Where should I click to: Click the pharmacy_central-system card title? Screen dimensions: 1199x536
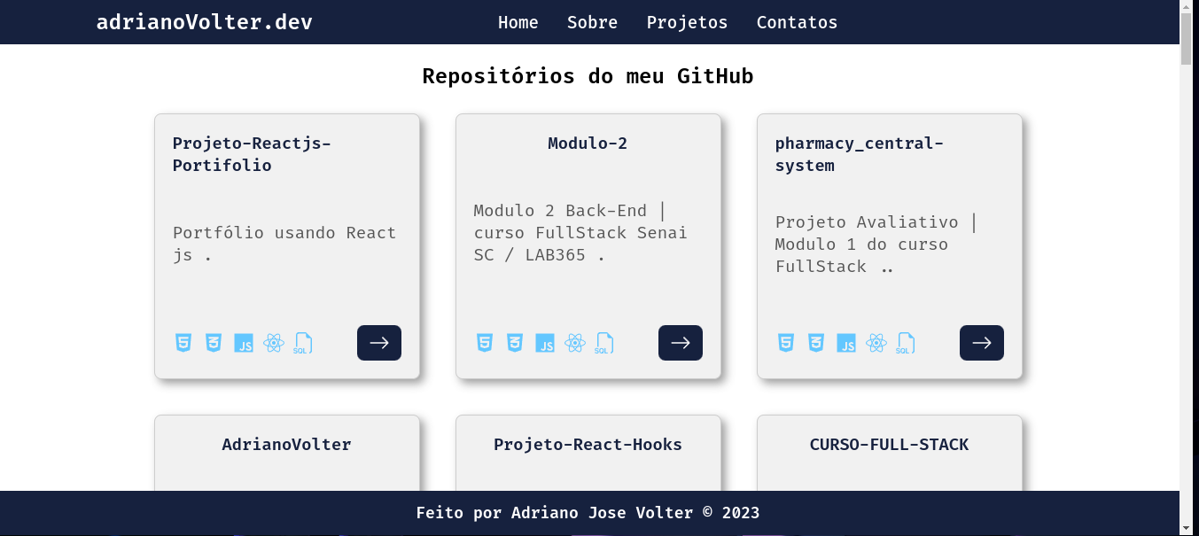pos(860,154)
